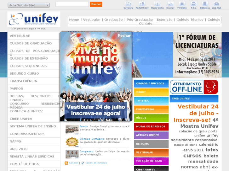Open the 1º Fórum de Licenciaturas banner

pos(197,55)
